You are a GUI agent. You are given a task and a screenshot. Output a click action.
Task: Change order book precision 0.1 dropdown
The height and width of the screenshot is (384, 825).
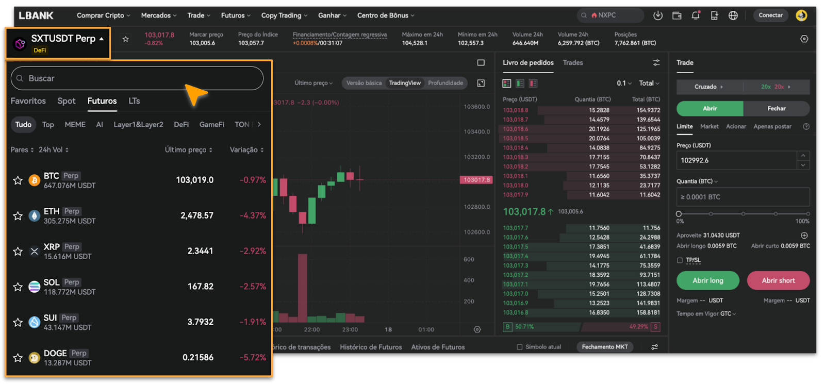(x=624, y=83)
